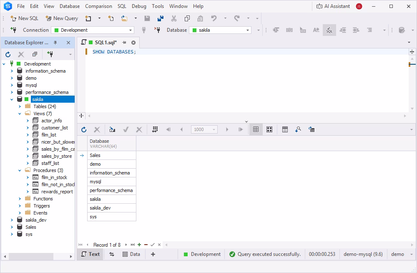Screen dimensions: 417x273
Task: Click the append record plus icon
Action: coord(139,245)
